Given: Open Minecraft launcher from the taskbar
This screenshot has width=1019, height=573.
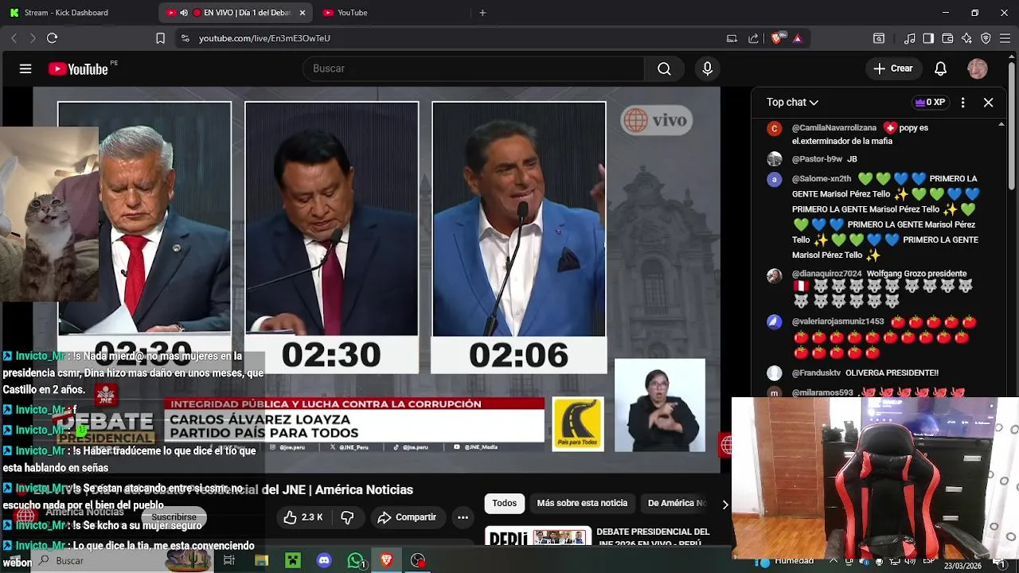Looking at the screenshot, I should click(x=293, y=560).
